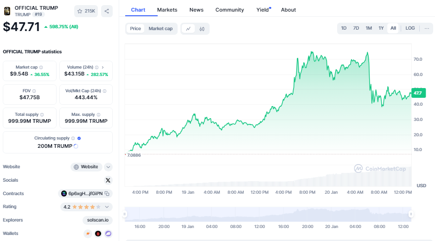The image size is (435, 241).
Task: Click contract address 6p6xgH...jfGiPN
Action: (85, 194)
